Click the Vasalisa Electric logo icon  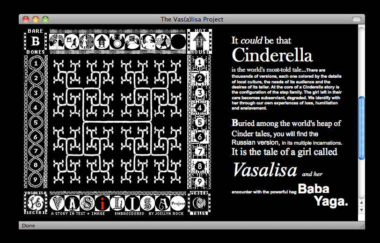(x=36, y=203)
